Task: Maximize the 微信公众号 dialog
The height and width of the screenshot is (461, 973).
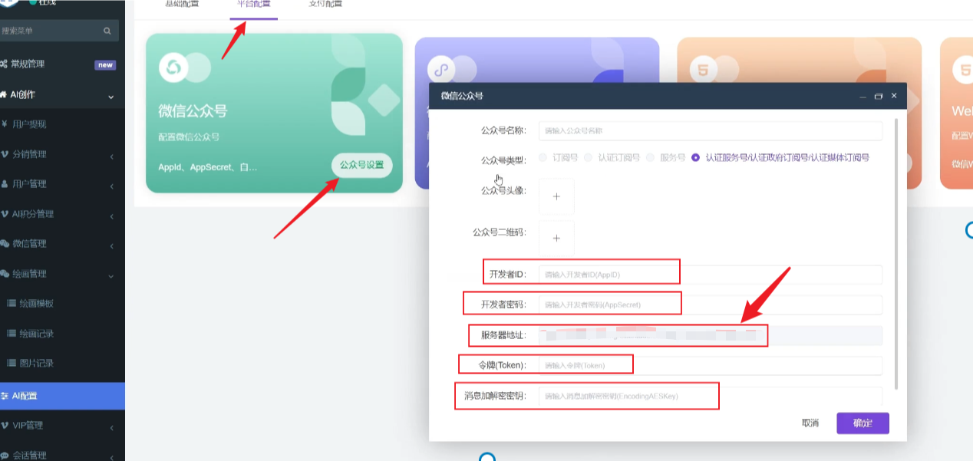Action: point(879,97)
